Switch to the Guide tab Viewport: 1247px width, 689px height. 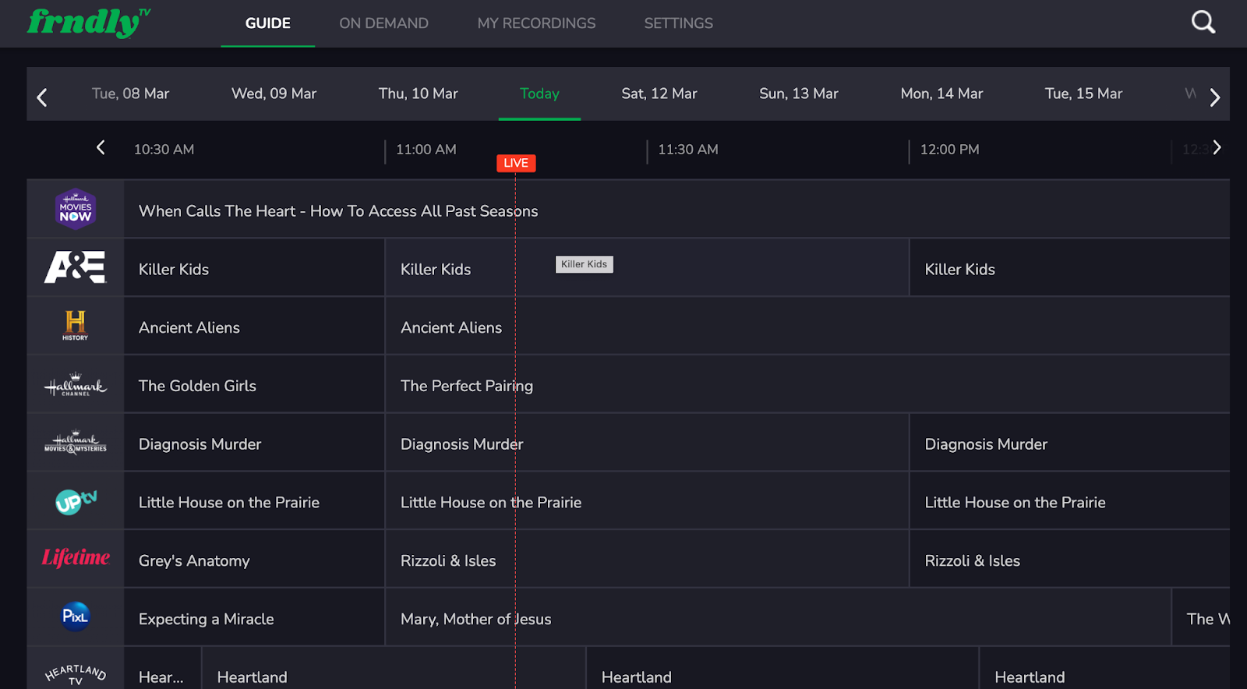[x=268, y=23]
